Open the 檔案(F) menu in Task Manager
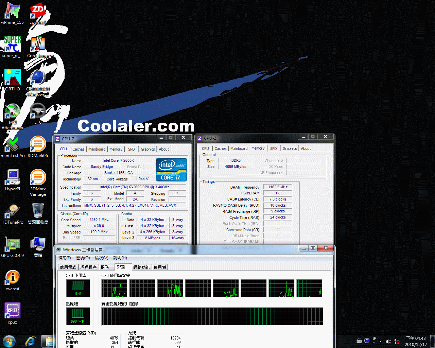 pos(65,258)
